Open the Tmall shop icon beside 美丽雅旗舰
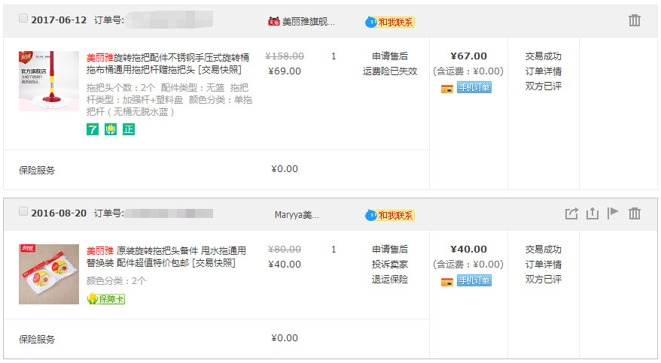661x363 pixels. 273,21
